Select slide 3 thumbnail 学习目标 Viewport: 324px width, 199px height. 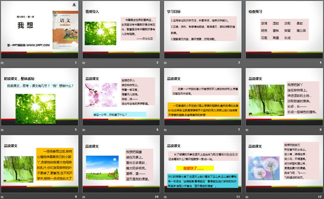[203, 30]
